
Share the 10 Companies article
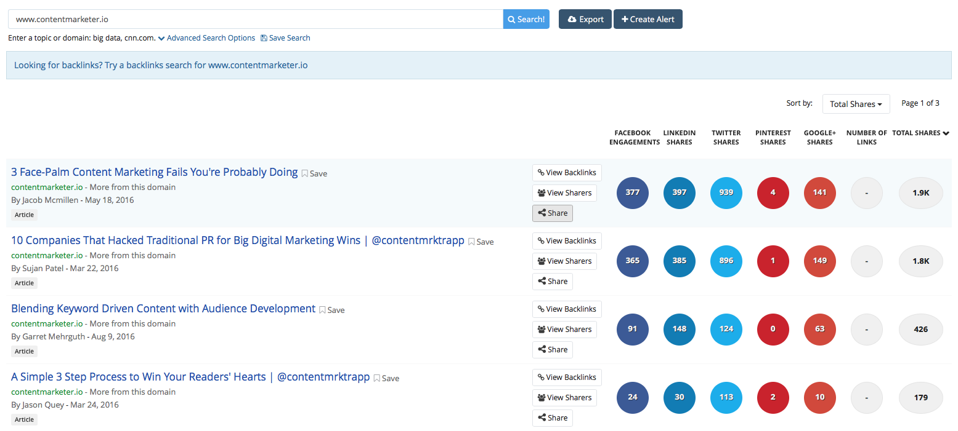coord(553,282)
